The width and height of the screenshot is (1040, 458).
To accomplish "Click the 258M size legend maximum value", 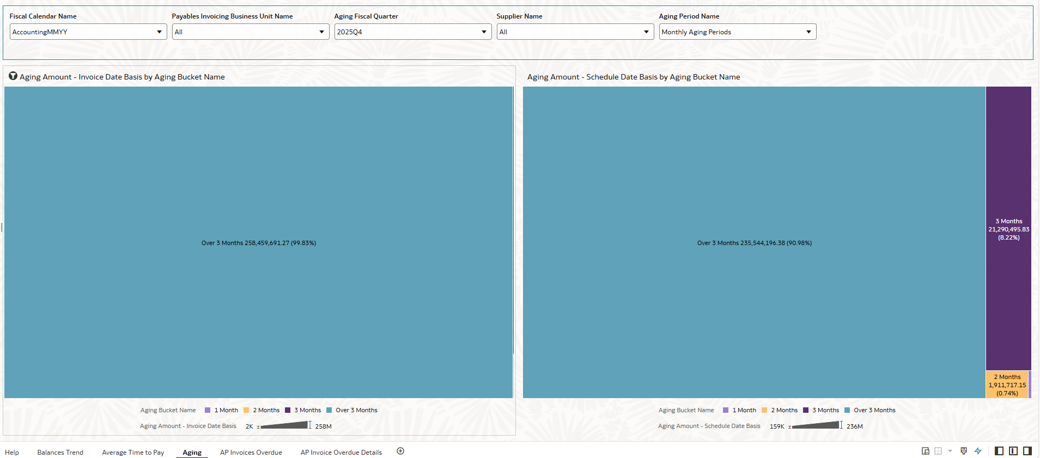I will [323, 426].
